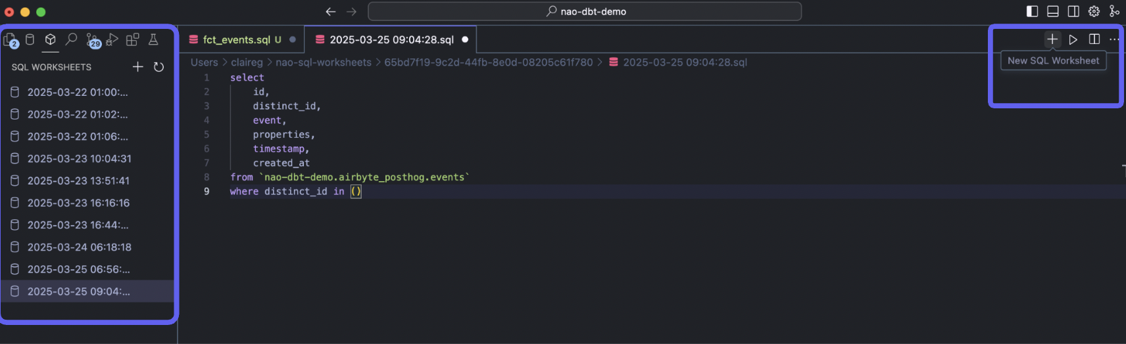Toggle the primary side bar
The width and height of the screenshot is (1126, 344).
(x=1032, y=11)
